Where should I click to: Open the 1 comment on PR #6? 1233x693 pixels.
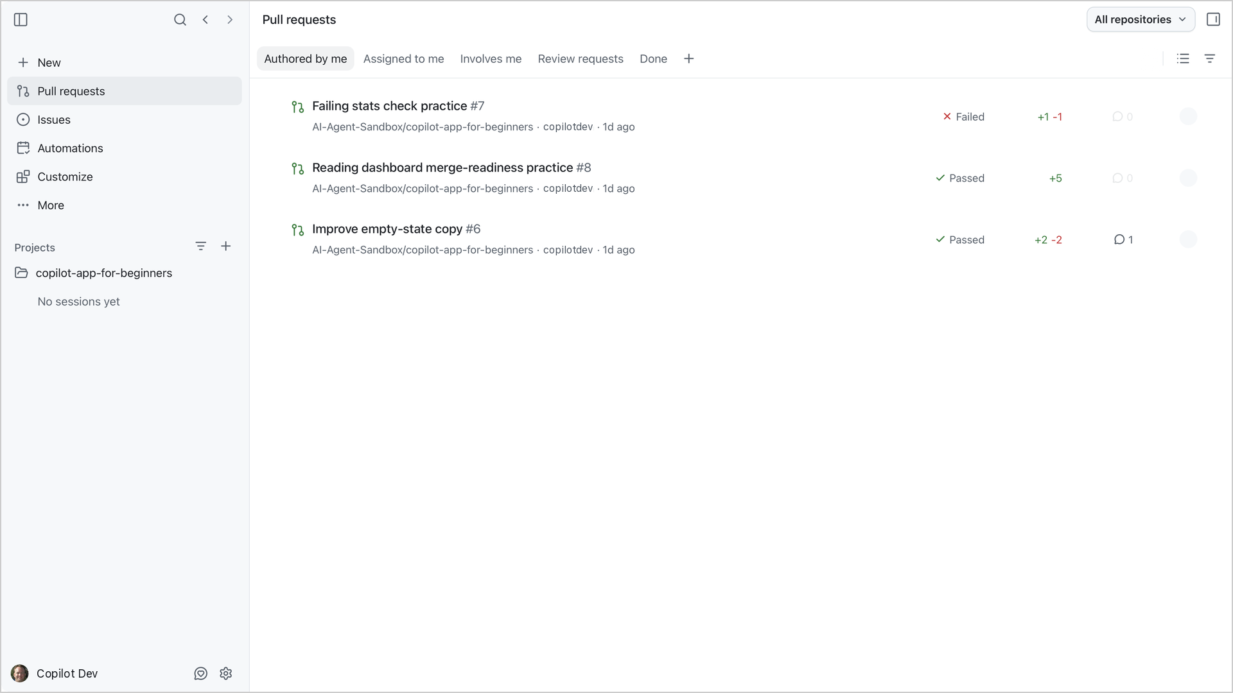(1123, 240)
